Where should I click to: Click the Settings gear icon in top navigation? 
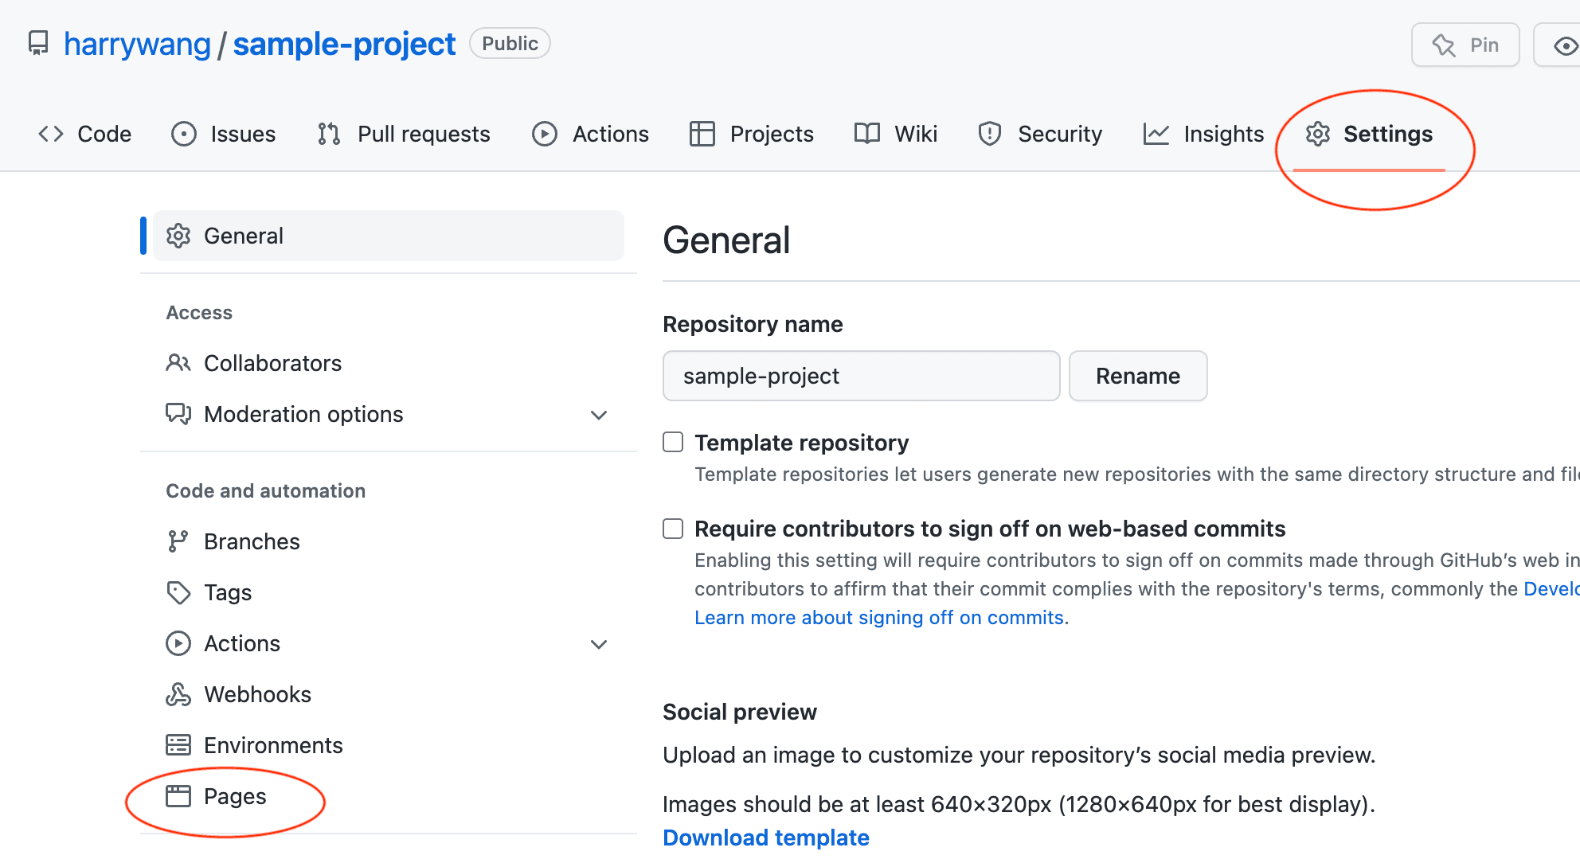[x=1318, y=134]
